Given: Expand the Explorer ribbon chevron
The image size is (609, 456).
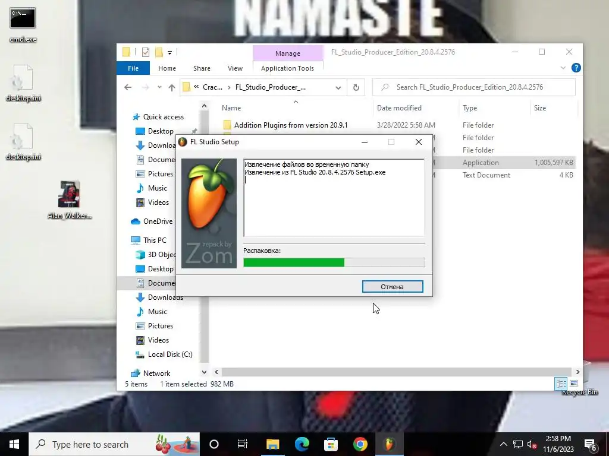Looking at the screenshot, I should [x=563, y=68].
